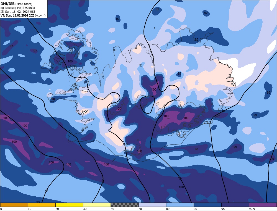The height and width of the screenshot is (211, 277).
Task: Click the orange 10–20 legend swatch
Action: coord(42,205)
